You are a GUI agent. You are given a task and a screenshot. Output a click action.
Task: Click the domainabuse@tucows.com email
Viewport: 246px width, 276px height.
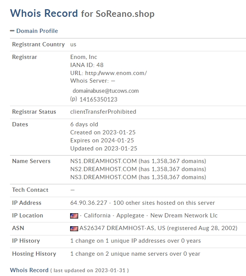[x=106, y=91]
